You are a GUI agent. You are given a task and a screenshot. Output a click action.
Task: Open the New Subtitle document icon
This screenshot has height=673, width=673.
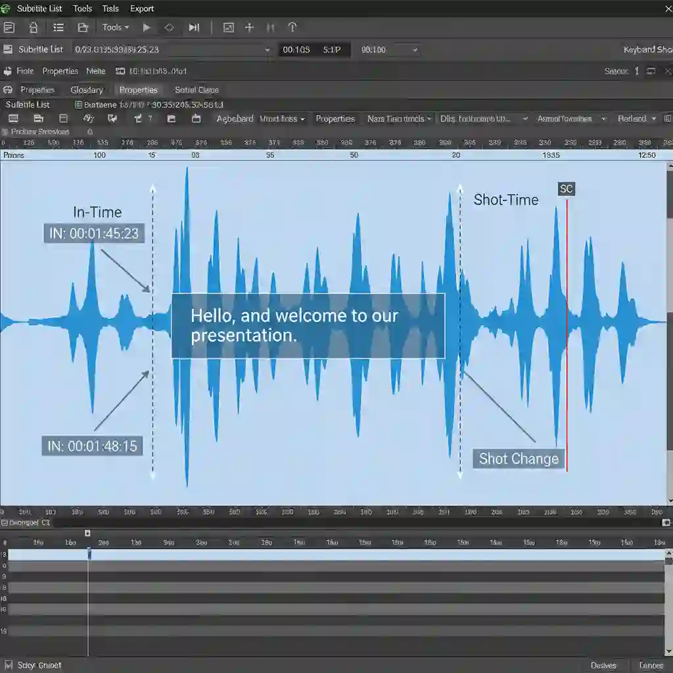tap(9, 27)
